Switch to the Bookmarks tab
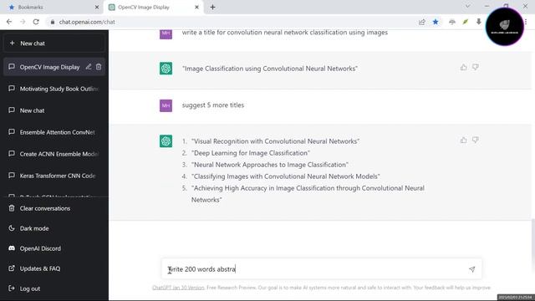535x301 pixels. 51,8
